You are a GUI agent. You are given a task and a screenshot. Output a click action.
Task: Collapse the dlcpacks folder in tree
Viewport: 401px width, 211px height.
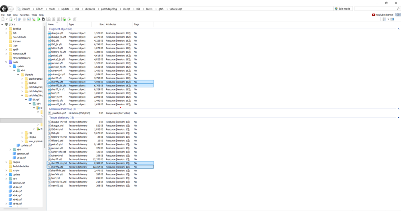coord(18,74)
